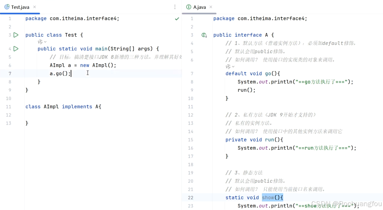Click line number 15 in the A.java gutter
The height and width of the screenshot is (210, 383).
tap(191, 140)
